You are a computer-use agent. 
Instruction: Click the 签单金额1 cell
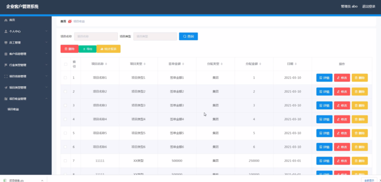click(177, 78)
